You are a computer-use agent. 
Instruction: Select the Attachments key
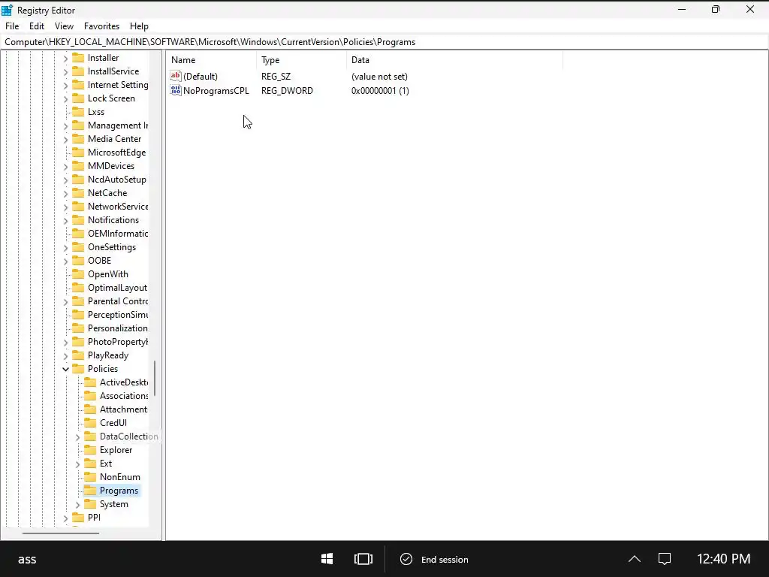coord(123,409)
